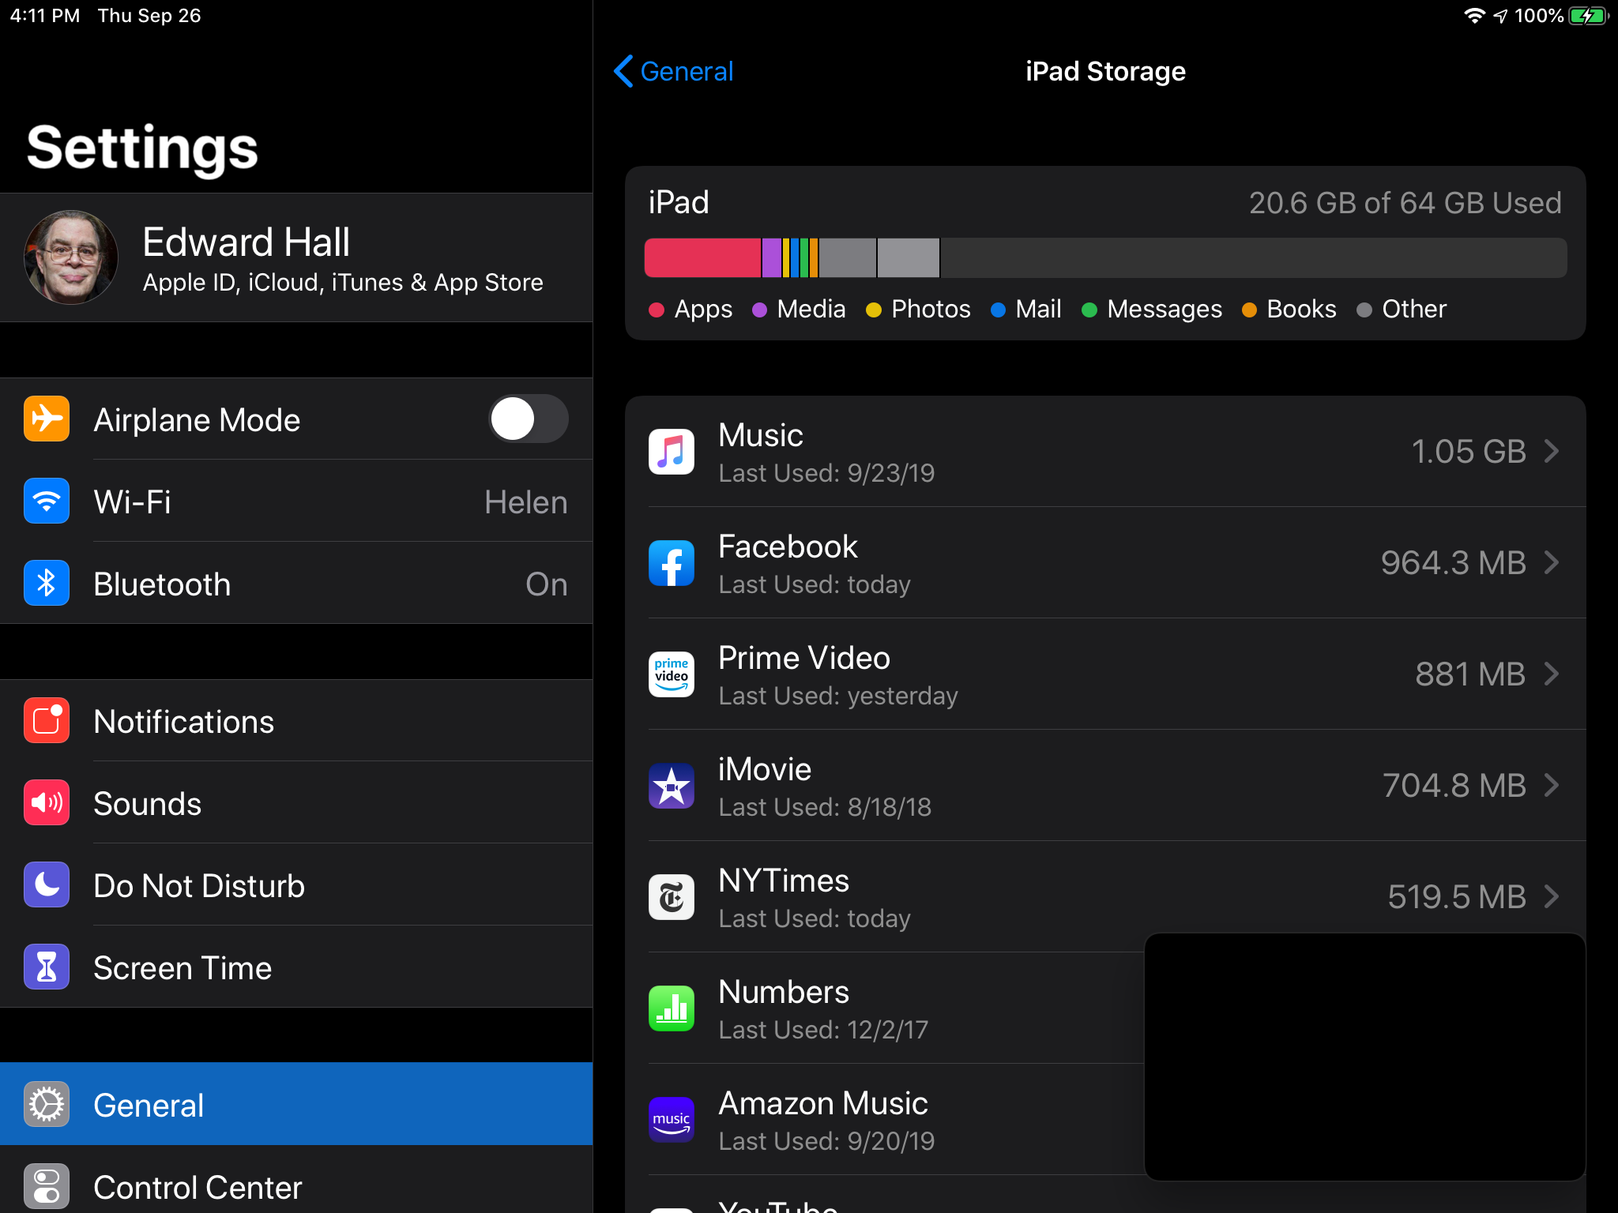Click the storage usage bar

point(1106,257)
